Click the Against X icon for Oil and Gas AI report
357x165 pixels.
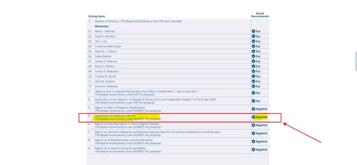click(253, 133)
